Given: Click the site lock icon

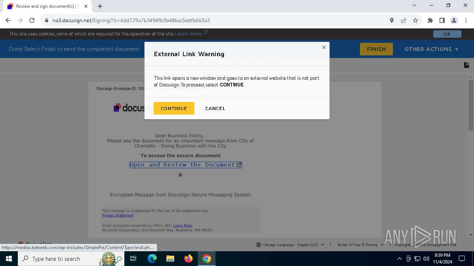Looking at the screenshot, I should coord(46,20).
